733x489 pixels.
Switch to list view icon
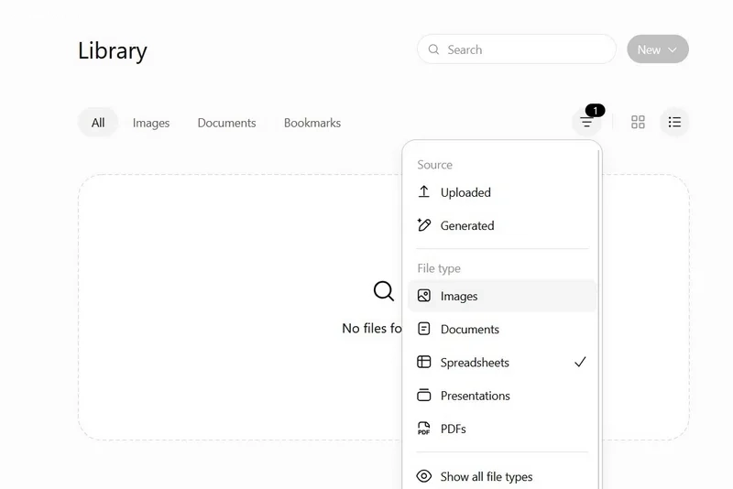tap(674, 123)
